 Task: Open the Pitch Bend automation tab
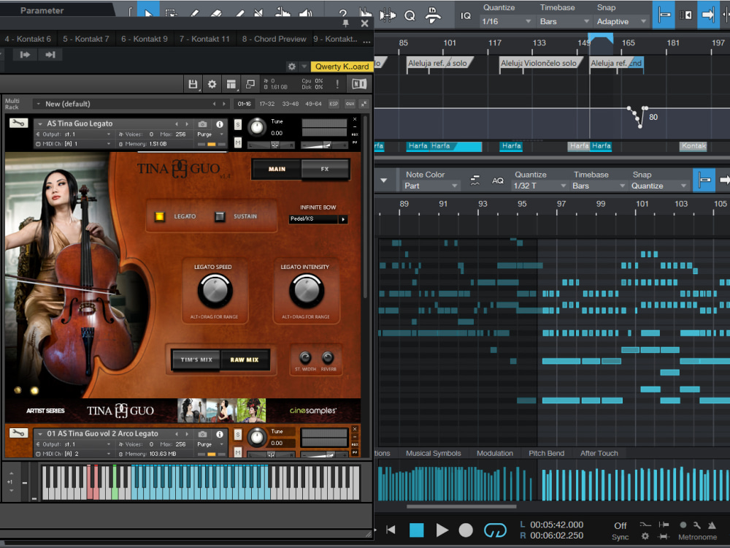tap(546, 453)
